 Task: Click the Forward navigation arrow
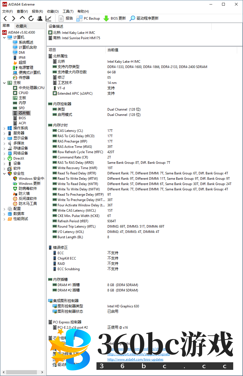(13, 18)
